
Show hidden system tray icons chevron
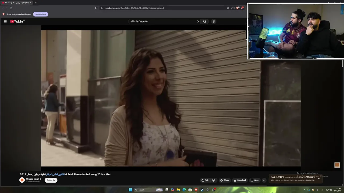tap(304, 190)
